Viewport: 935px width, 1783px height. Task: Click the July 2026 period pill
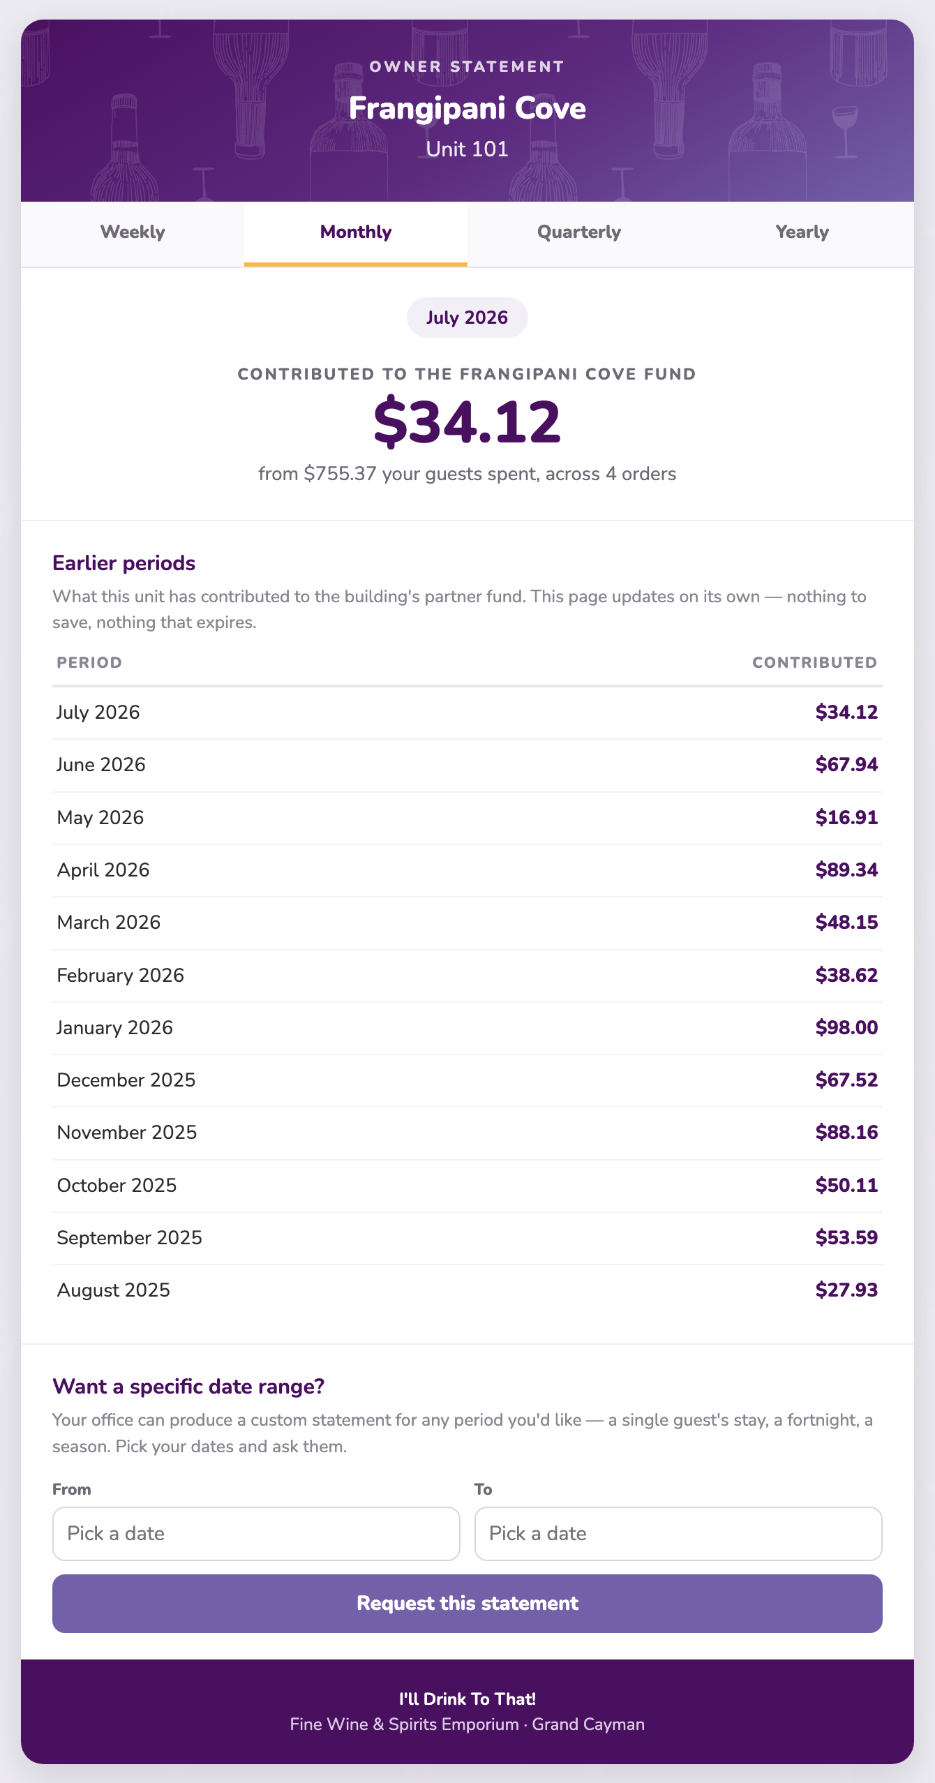click(x=467, y=318)
